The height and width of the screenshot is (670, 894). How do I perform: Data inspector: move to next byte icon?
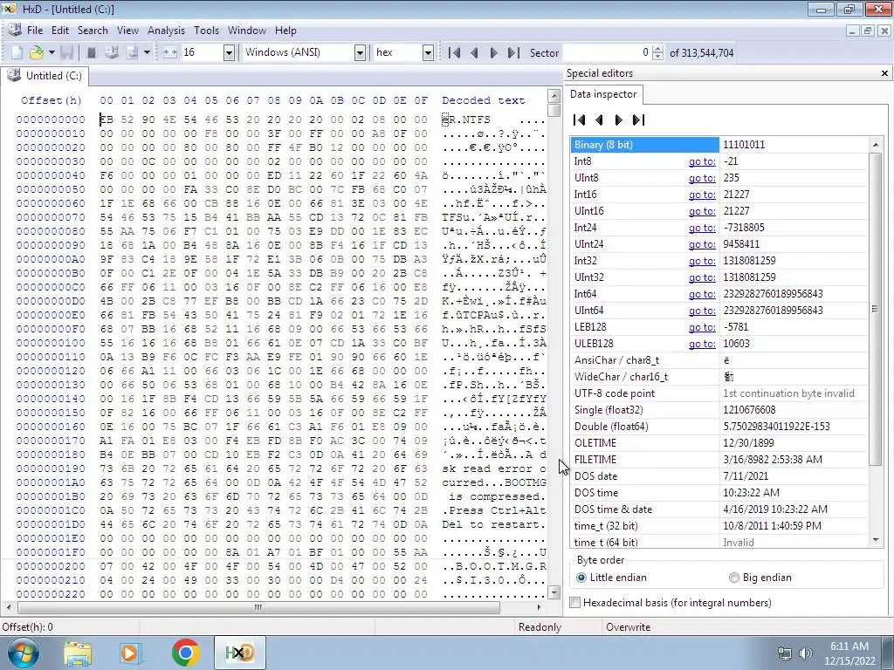(619, 120)
